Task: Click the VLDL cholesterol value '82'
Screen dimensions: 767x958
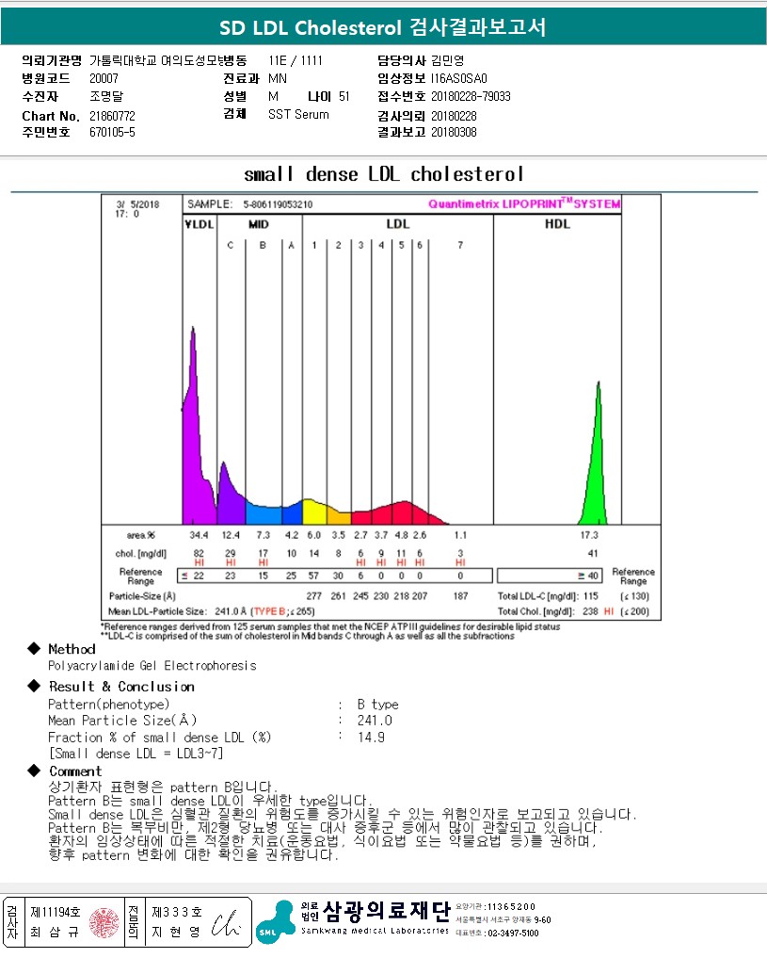Action: click(x=199, y=554)
